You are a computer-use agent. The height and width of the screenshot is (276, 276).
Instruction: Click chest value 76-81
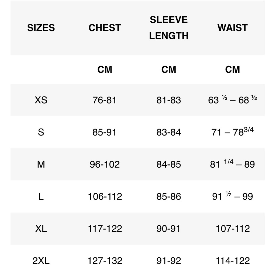tap(105, 100)
